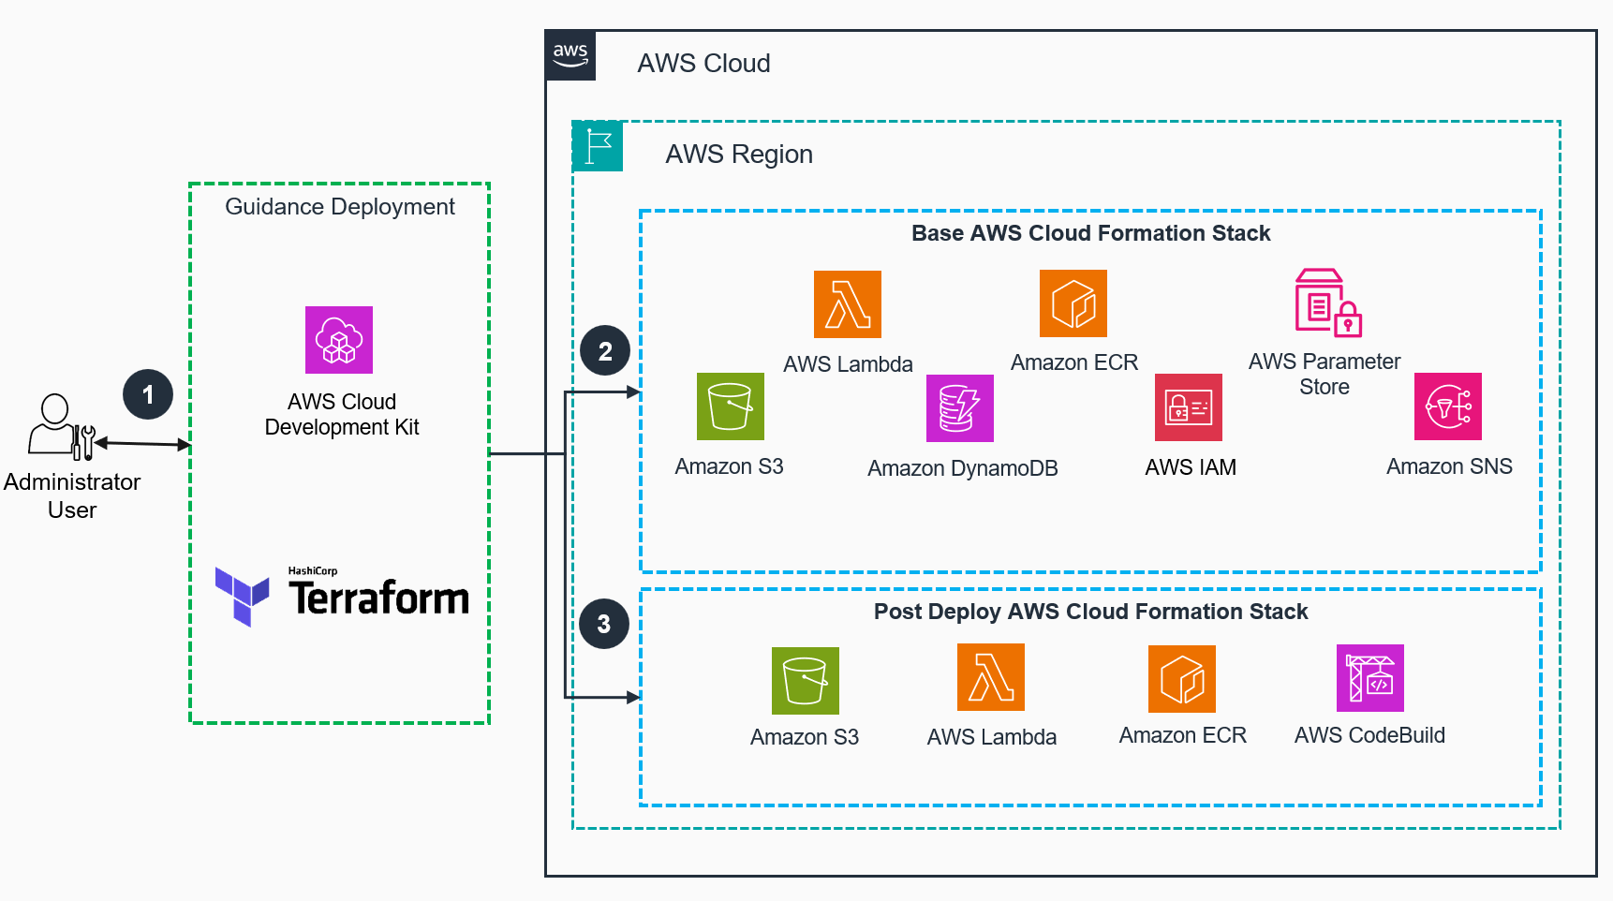Select the Administrator User icon

[62, 427]
